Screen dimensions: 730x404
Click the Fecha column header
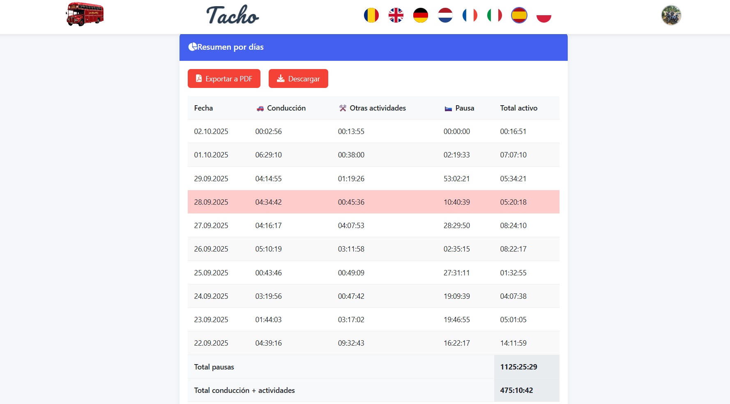(203, 108)
